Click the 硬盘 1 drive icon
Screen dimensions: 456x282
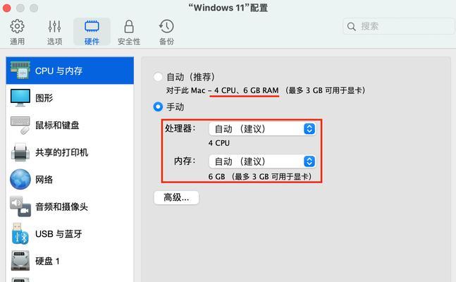(20, 261)
